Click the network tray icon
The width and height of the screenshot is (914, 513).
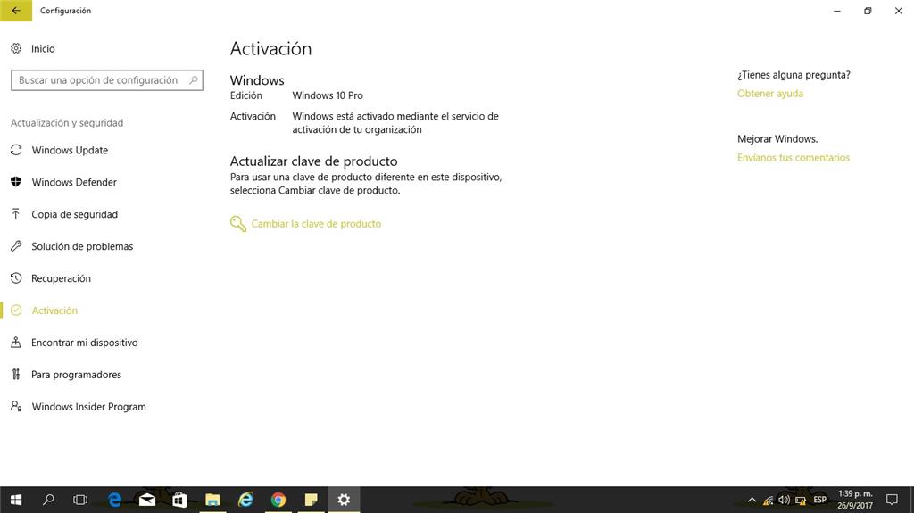769,501
